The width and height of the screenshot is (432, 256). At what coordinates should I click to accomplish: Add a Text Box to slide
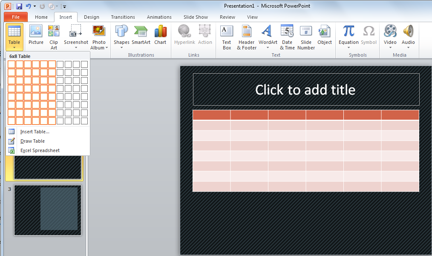coord(227,36)
